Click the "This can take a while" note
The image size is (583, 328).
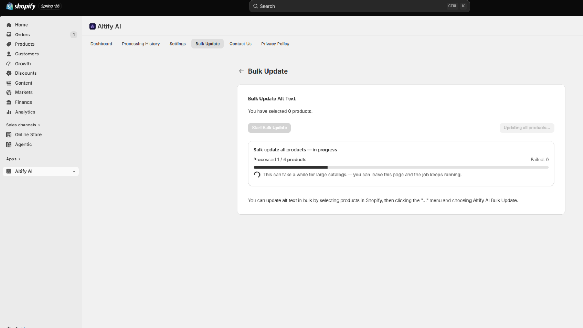click(362, 175)
